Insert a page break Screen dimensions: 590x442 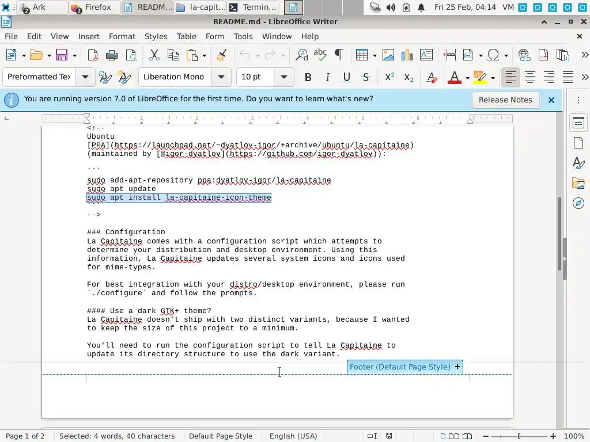tap(449, 55)
